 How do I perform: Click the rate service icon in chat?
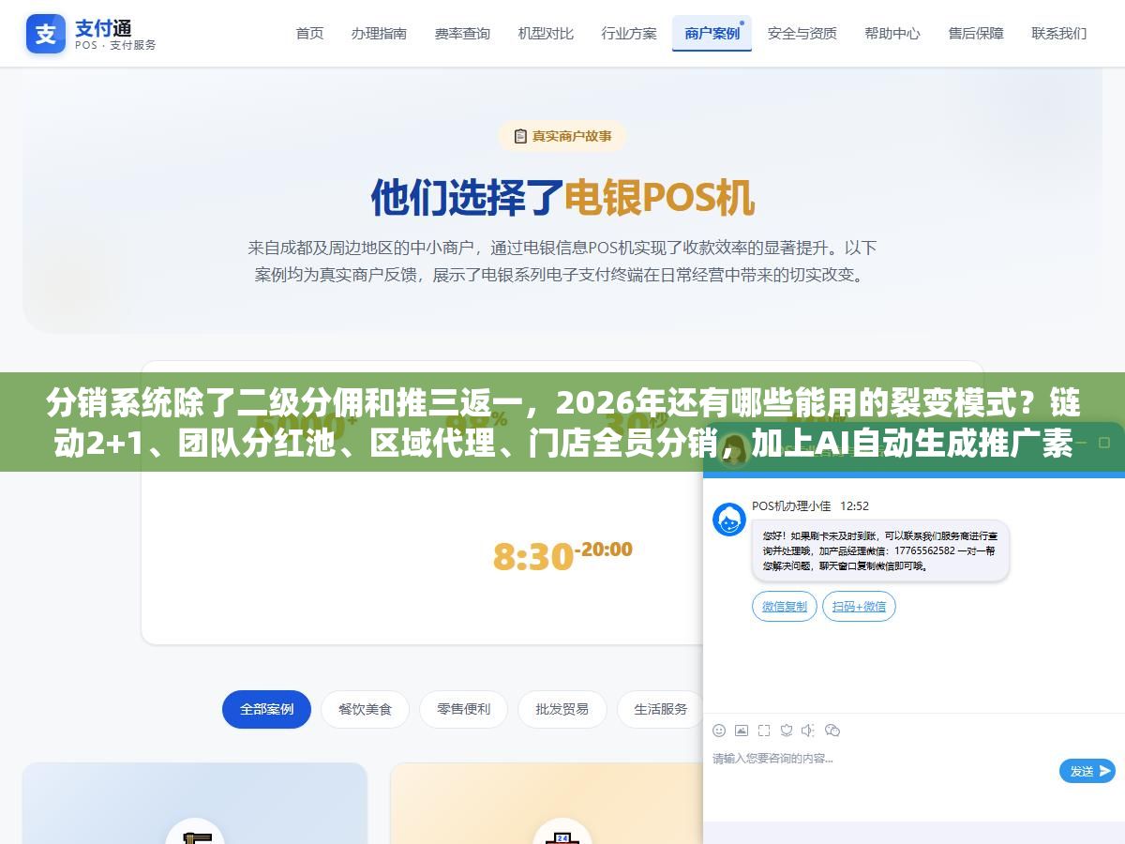(x=787, y=730)
